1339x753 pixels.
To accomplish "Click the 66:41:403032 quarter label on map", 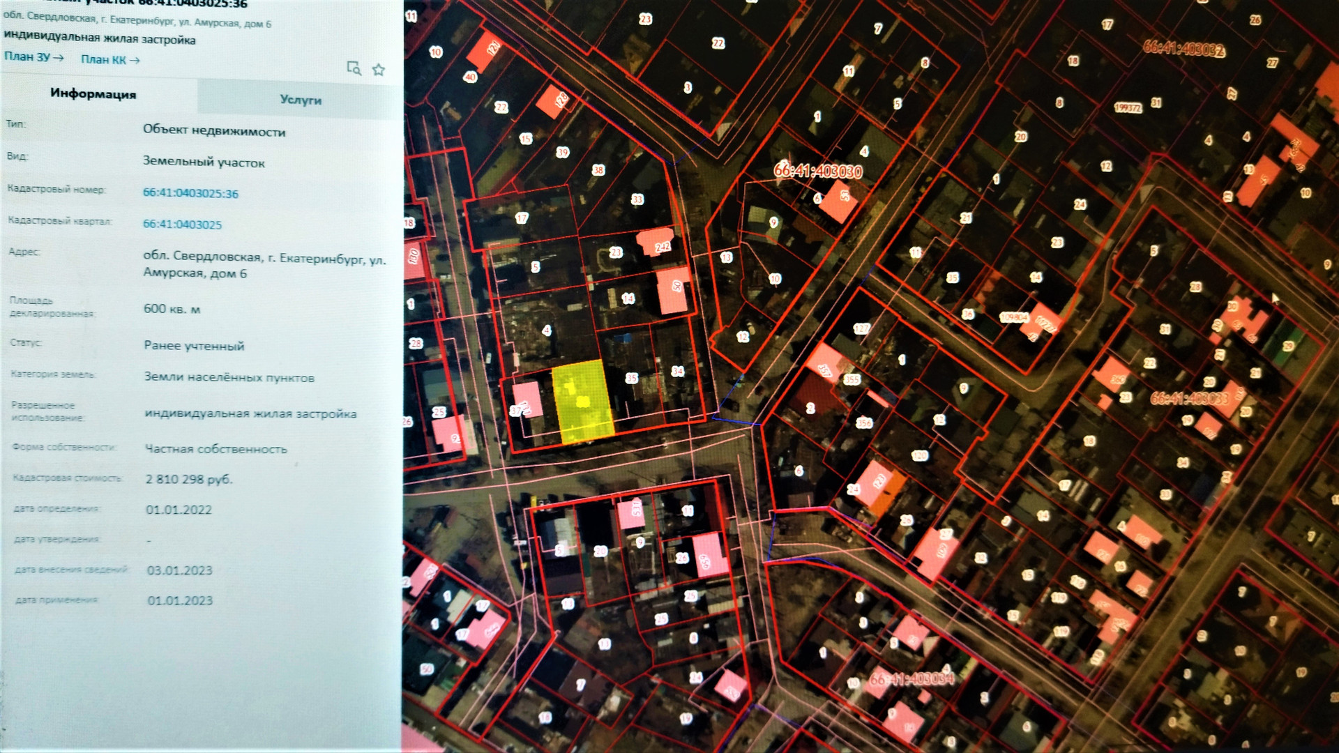I will (x=1183, y=49).
